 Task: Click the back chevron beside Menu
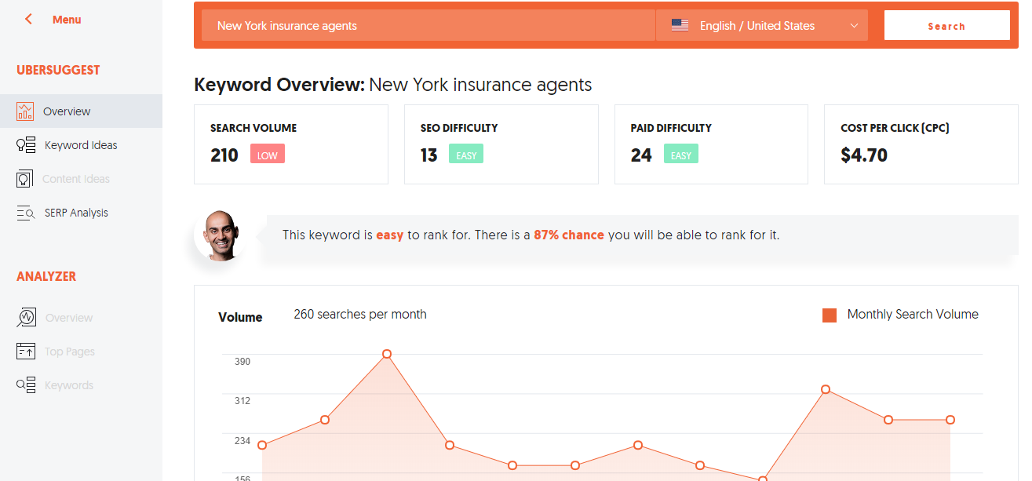click(x=29, y=19)
